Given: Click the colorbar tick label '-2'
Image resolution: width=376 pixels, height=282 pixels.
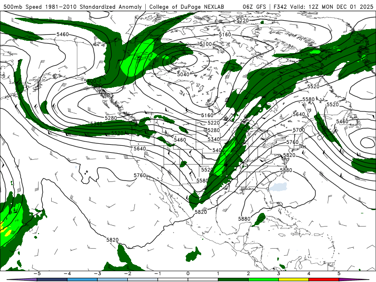Looking at the screenshot, I should click(127, 274).
